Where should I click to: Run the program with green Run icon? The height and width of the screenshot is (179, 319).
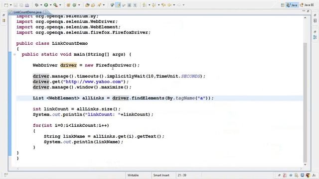pos(46,5)
